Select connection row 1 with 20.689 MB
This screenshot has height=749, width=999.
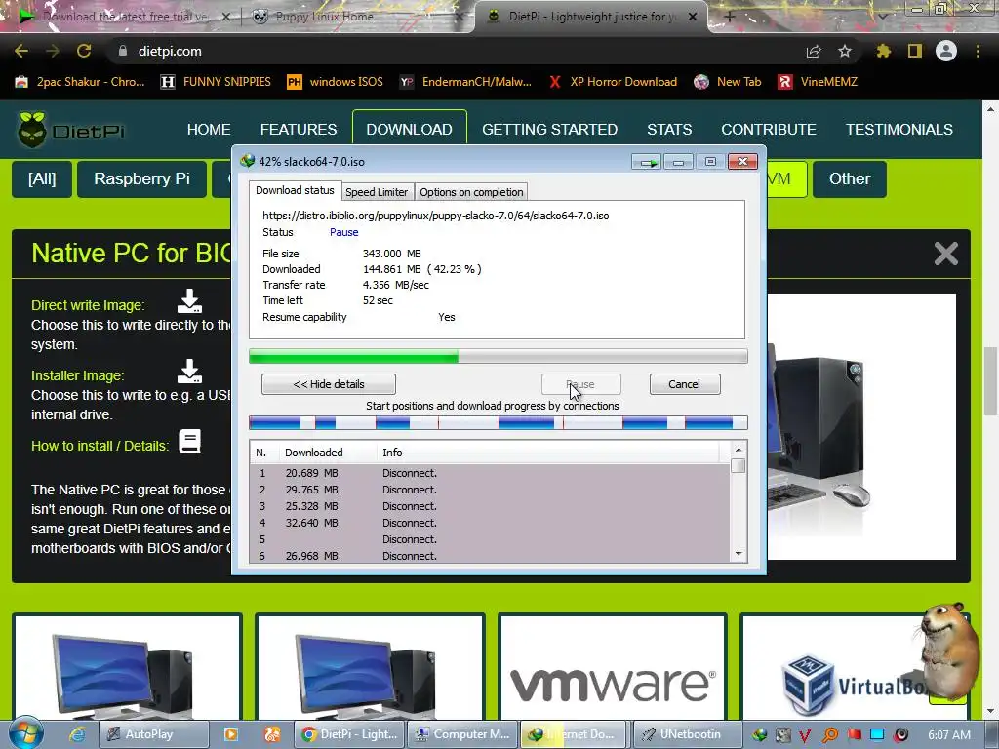tap(490, 473)
